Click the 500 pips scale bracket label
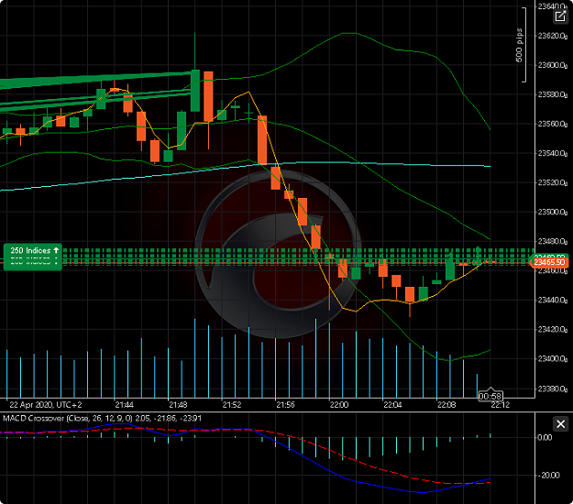Viewport: 573px width, 504px height. click(519, 45)
